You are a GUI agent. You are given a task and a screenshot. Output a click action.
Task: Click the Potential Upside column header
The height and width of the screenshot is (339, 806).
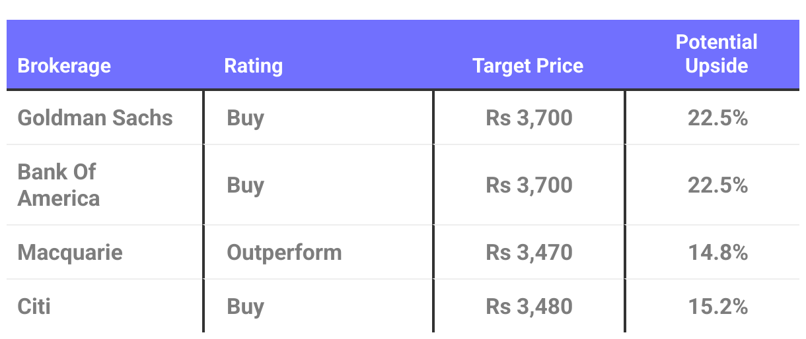[x=716, y=54]
